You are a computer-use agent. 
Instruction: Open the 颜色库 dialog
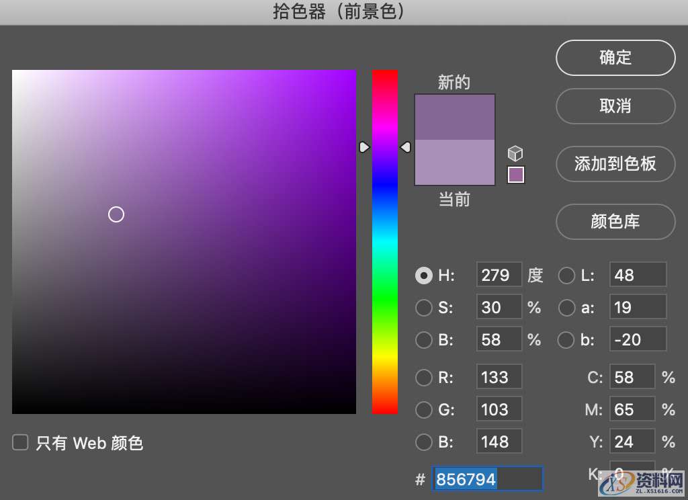pos(615,222)
